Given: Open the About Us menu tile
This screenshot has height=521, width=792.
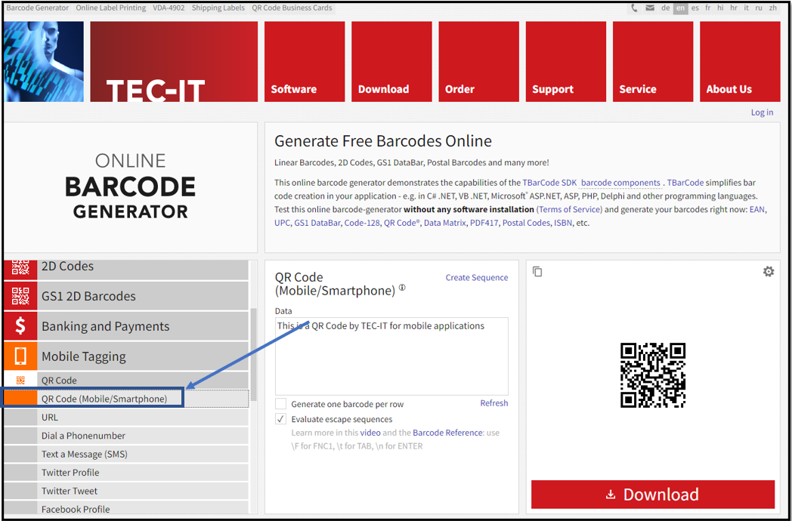Looking at the screenshot, I should (x=740, y=62).
